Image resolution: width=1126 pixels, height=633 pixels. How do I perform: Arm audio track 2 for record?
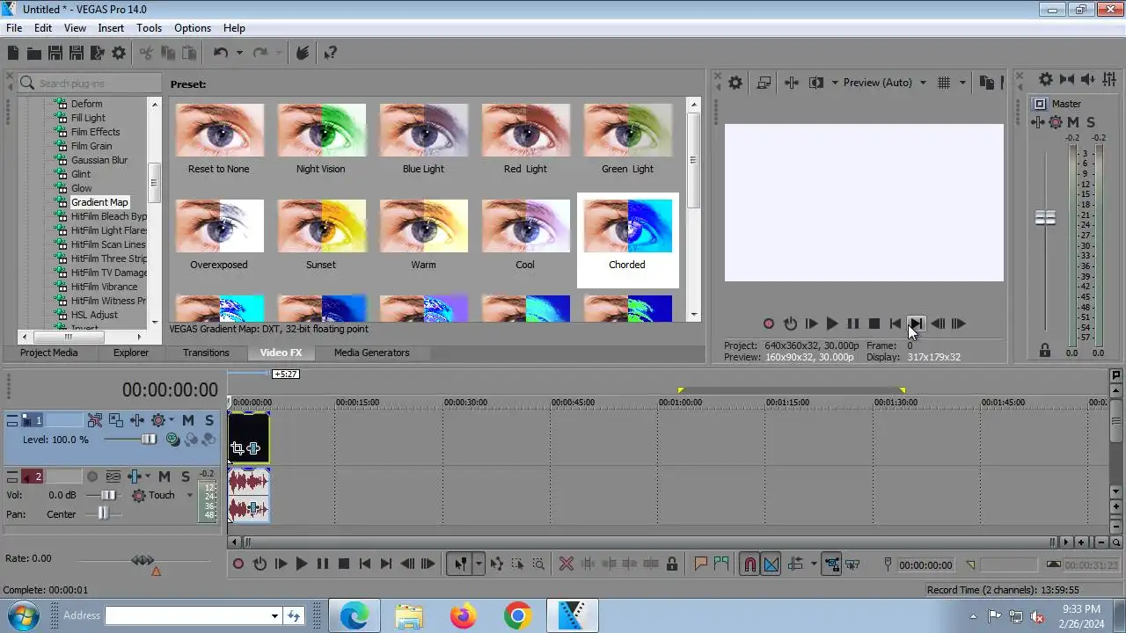pos(92,477)
